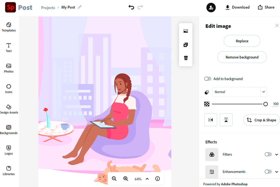Open the Logos panel
This screenshot has height=187, width=280.
click(9, 150)
